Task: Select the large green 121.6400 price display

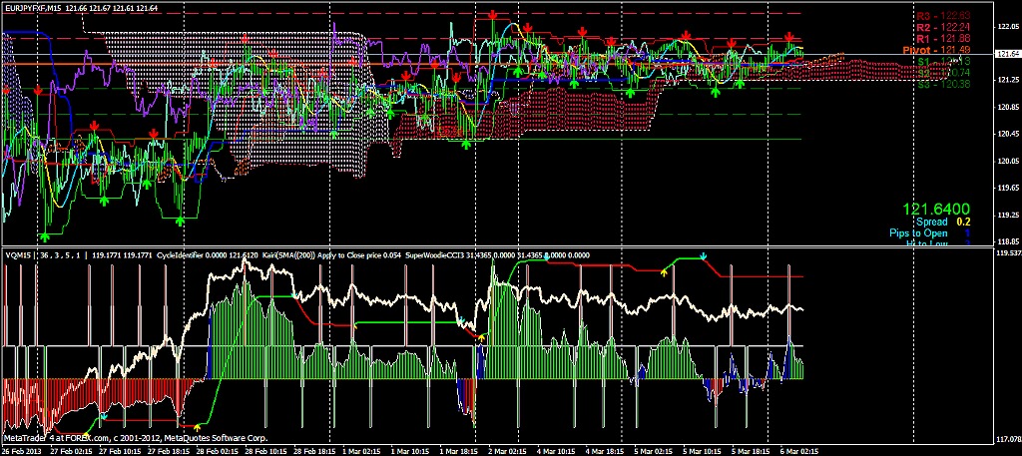Action: [935, 210]
